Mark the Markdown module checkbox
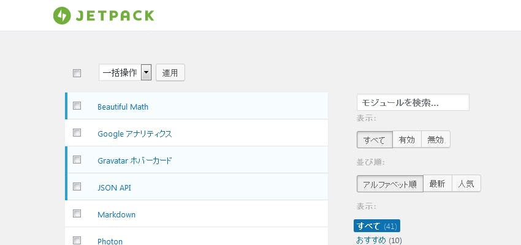Screen dimensions: 521x245 pos(77,214)
